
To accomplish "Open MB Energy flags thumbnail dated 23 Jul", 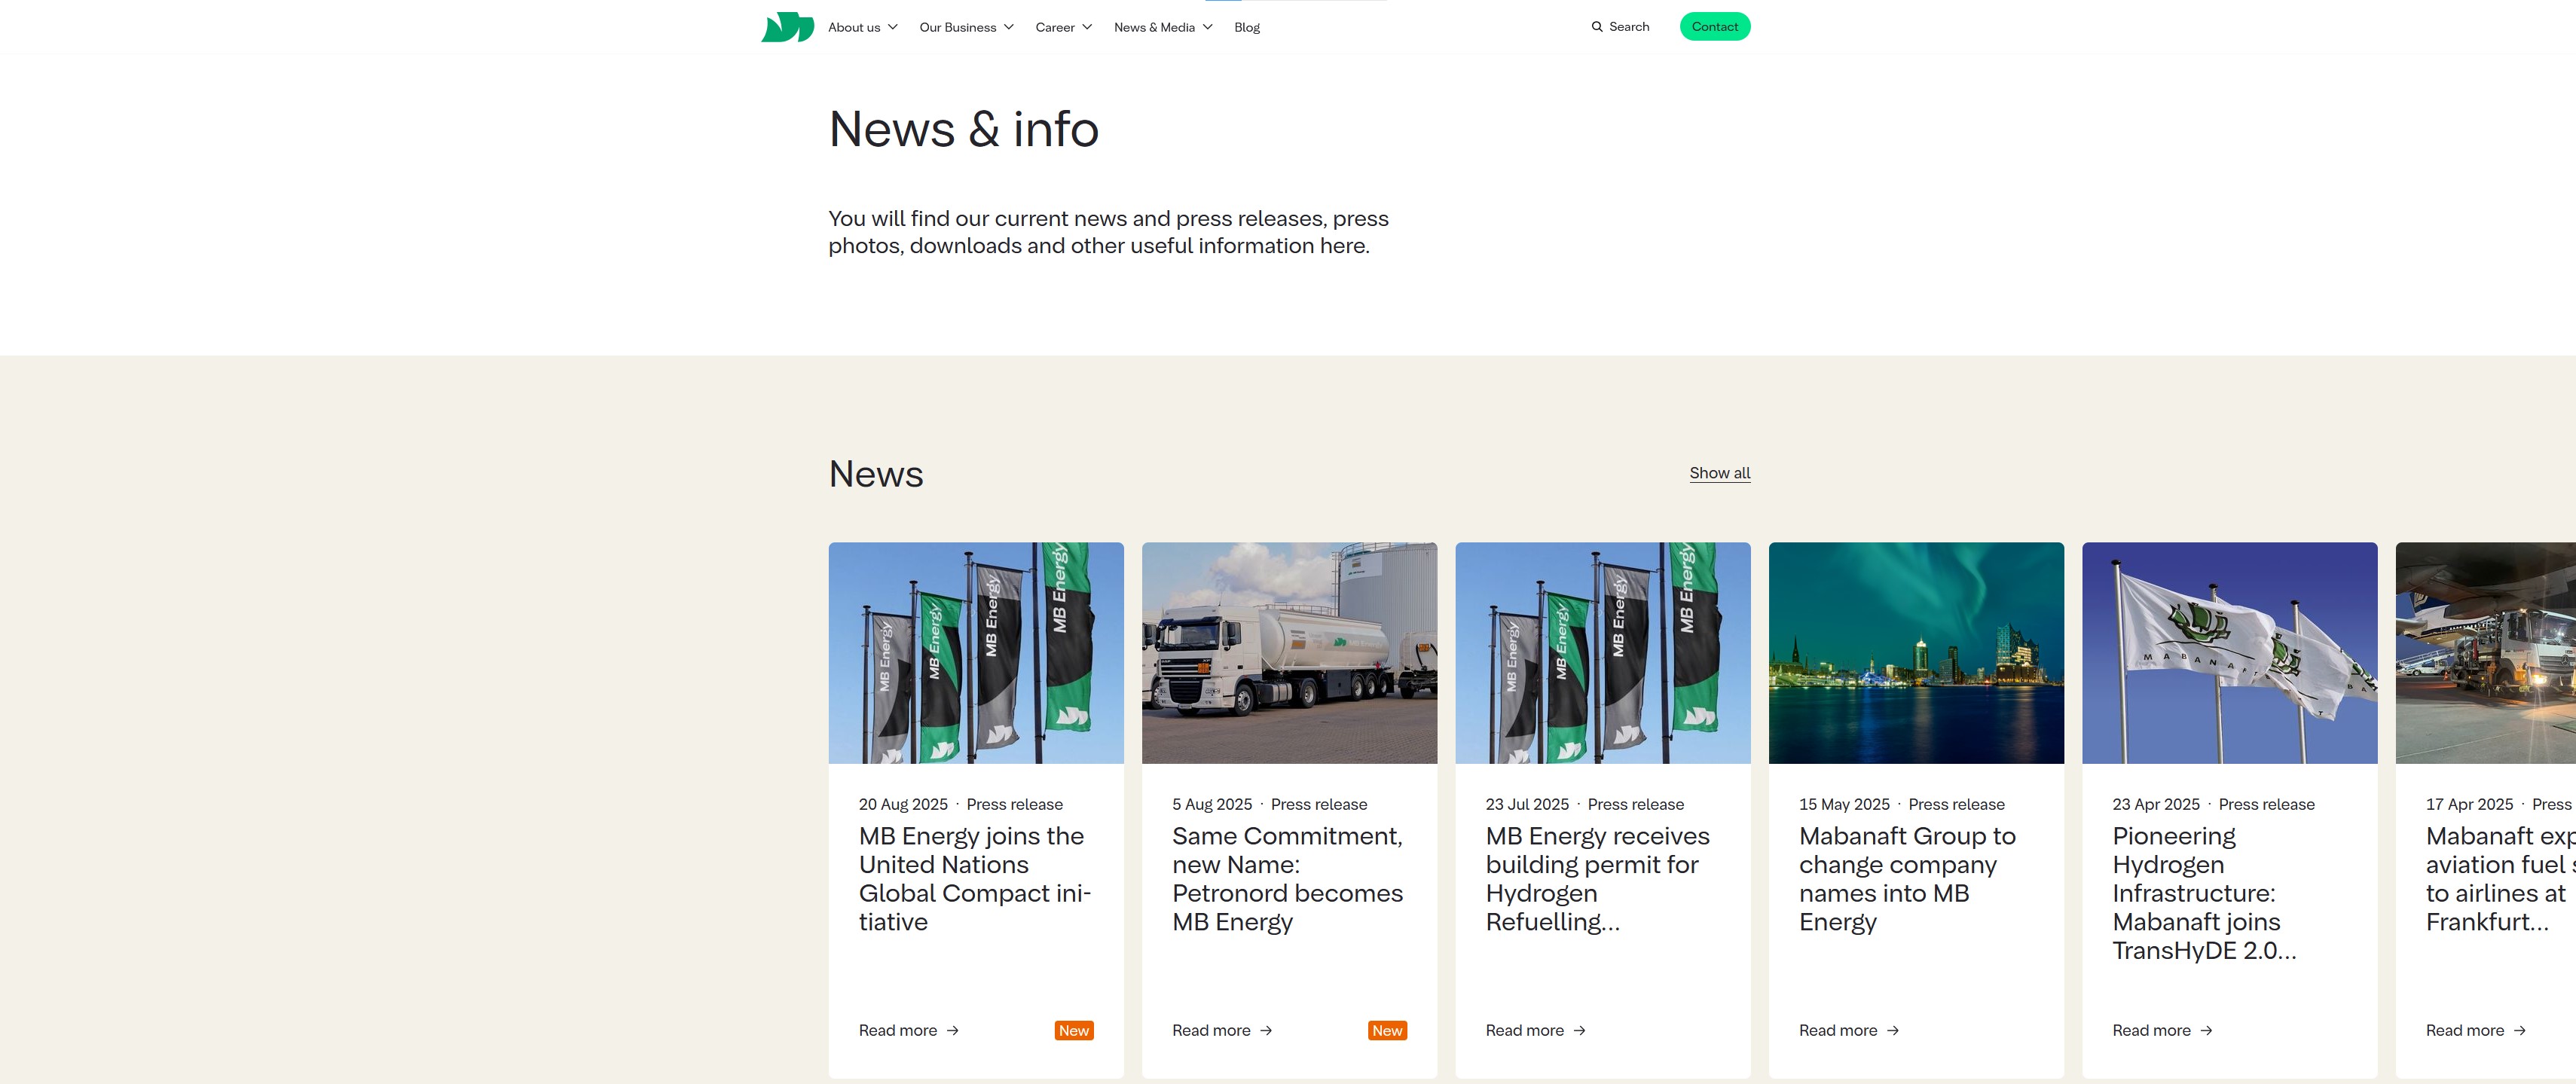I will tap(1603, 653).
